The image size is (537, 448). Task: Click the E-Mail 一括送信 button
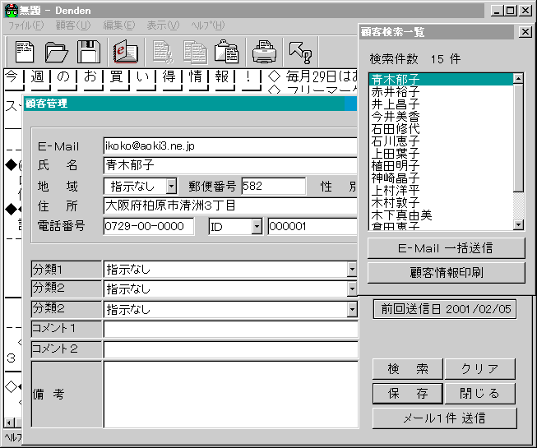click(x=446, y=248)
